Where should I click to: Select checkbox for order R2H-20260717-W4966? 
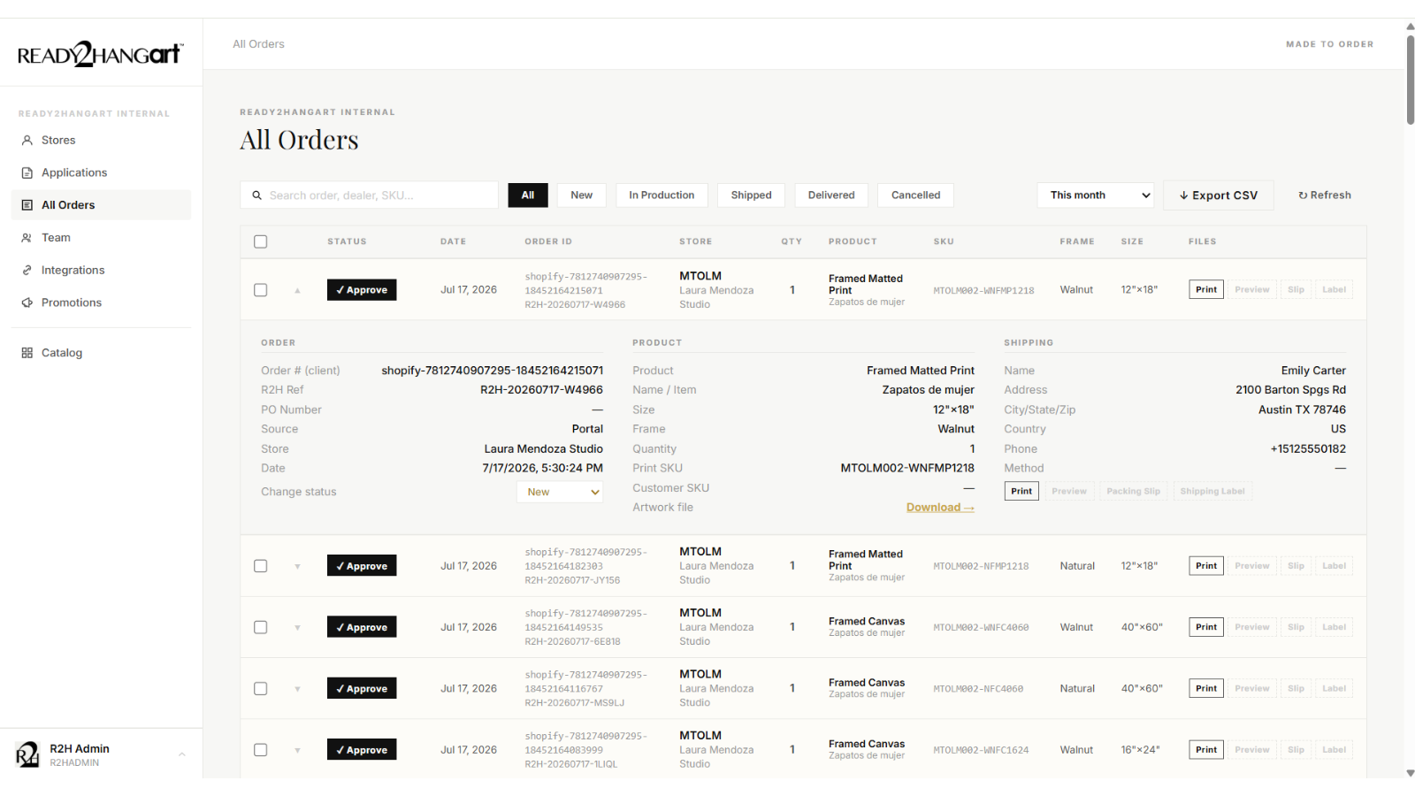261,290
